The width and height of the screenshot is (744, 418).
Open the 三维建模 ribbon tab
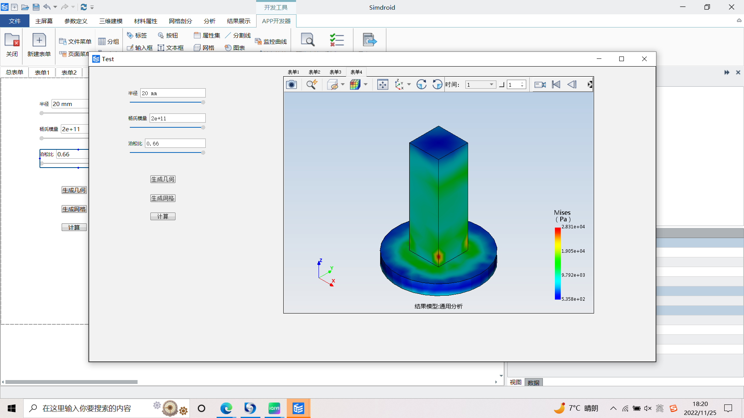[x=111, y=21]
